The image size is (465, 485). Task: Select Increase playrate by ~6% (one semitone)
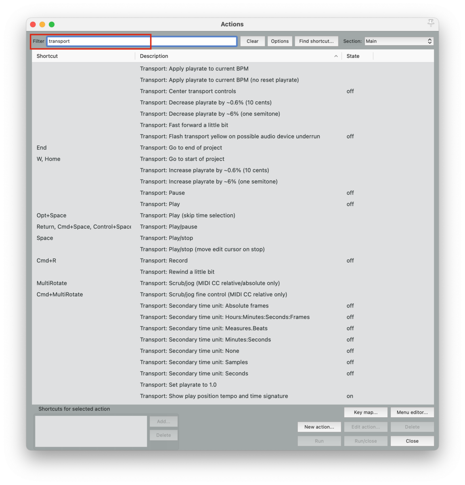[x=209, y=182]
